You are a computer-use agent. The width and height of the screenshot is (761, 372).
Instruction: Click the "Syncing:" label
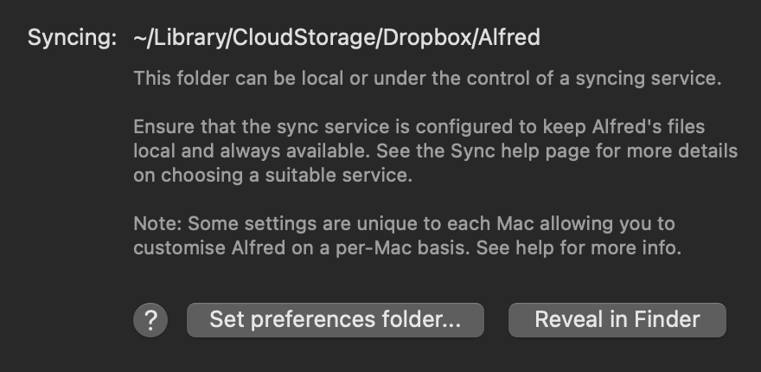click(x=71, y=38)
